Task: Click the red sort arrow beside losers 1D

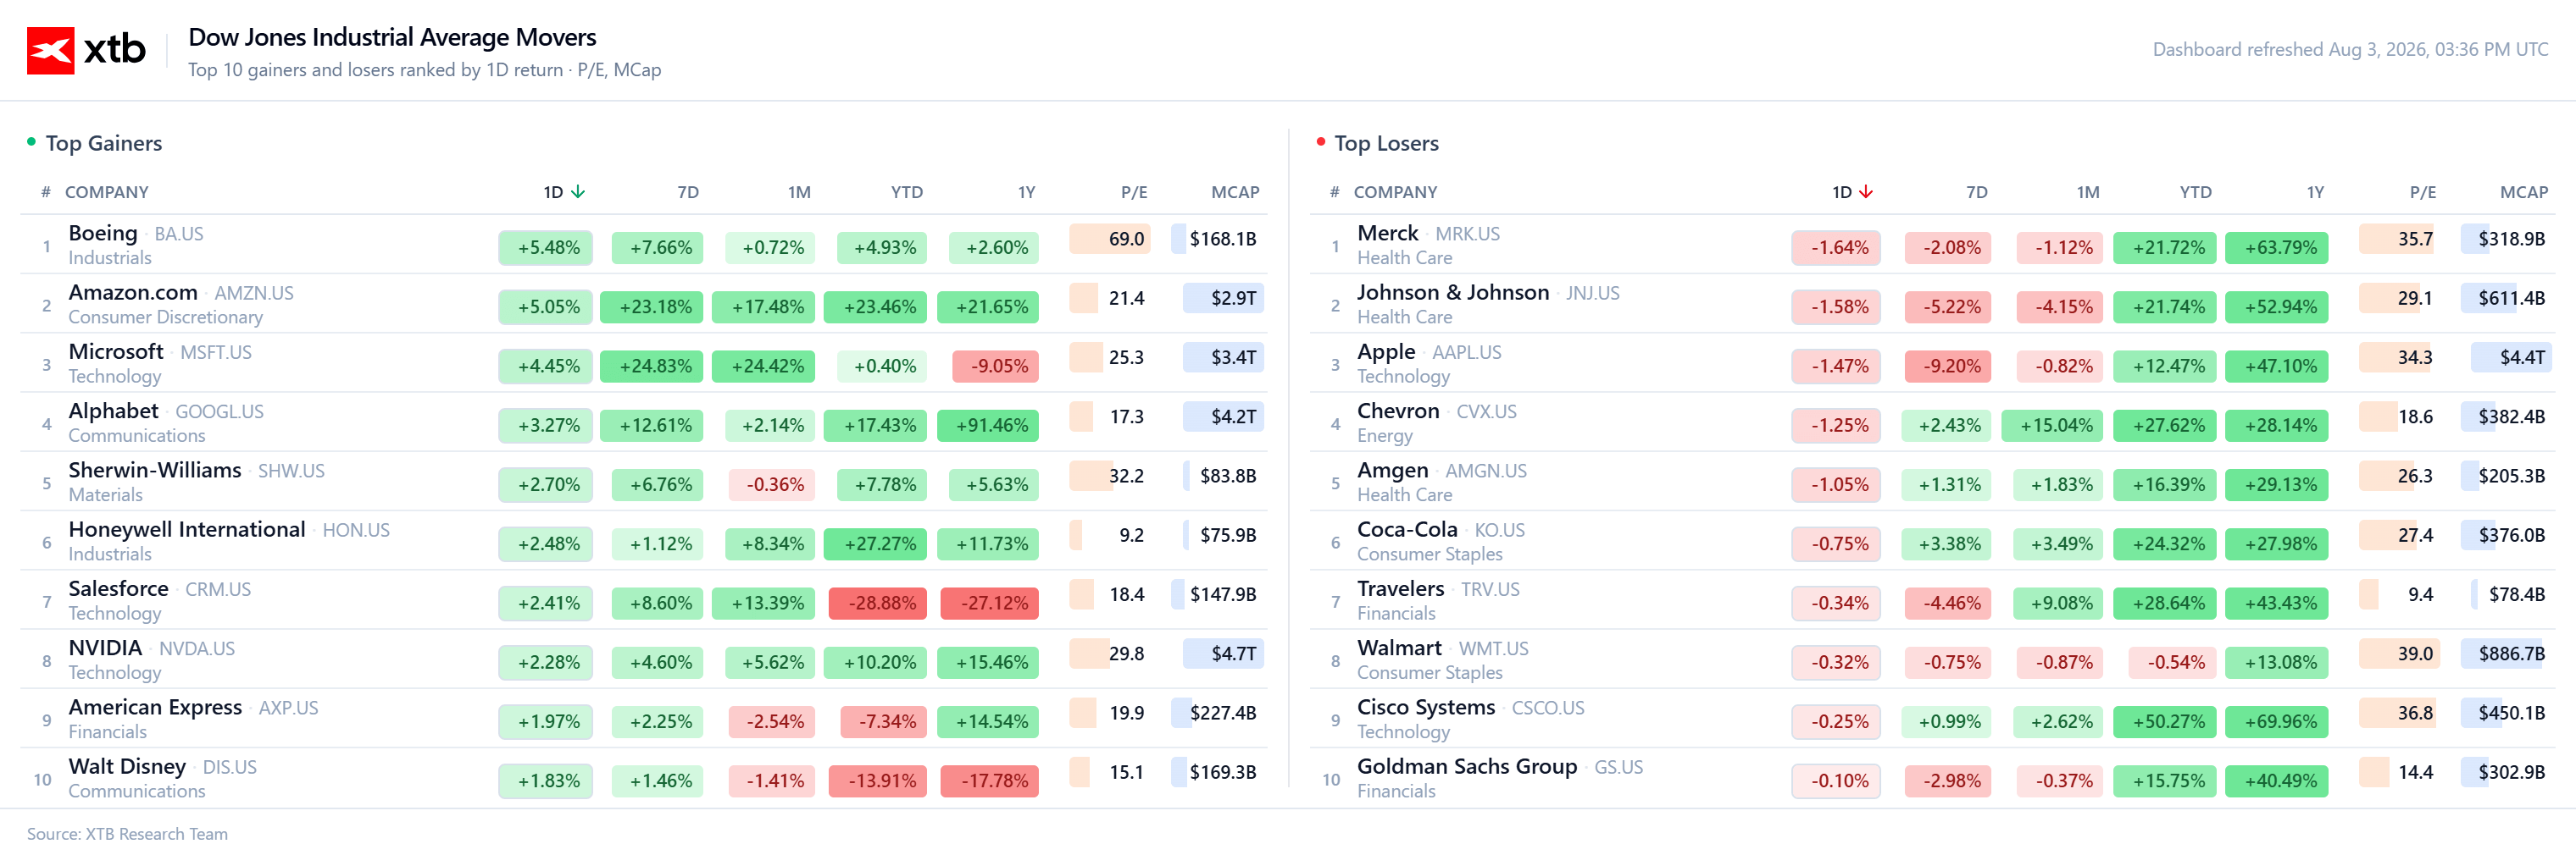Action: [x=1866, y=192]
